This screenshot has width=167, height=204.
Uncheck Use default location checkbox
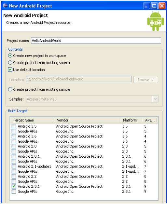pyautogui.click(x=10, y=70)
